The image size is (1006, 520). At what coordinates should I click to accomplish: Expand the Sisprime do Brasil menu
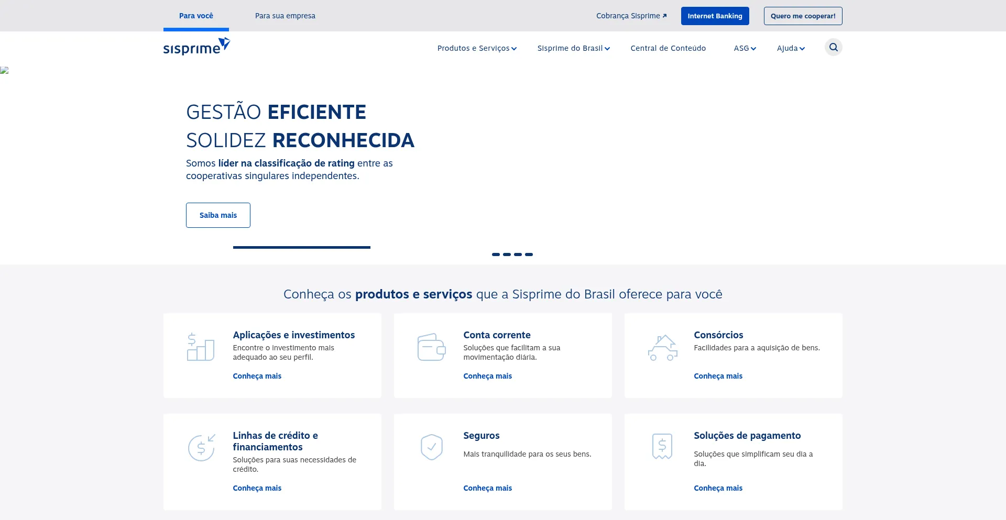pyautogui.click(x=574, y=48)
